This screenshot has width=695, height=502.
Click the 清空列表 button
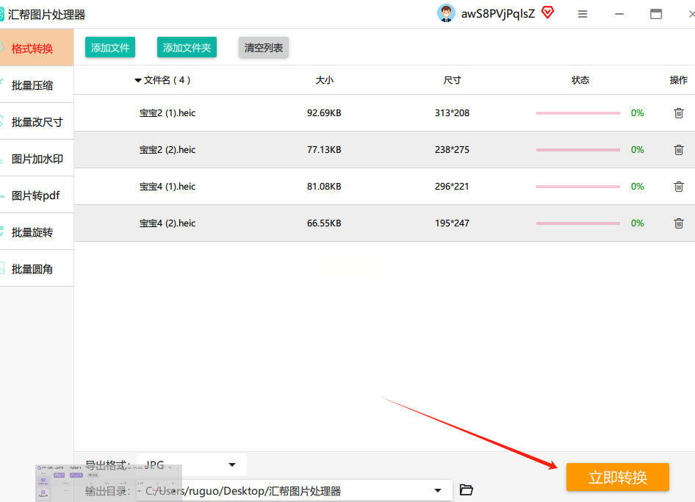click(264, 48)
